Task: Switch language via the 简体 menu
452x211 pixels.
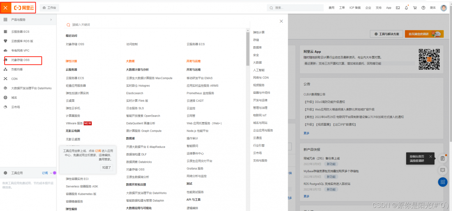Action: pyautogui.click(x=433, y=7)
